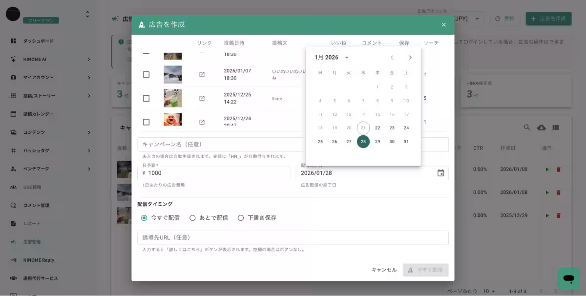Click the cloud export icon in the campaign table
This screenshot has height=296, width=586.
point(541,127)
